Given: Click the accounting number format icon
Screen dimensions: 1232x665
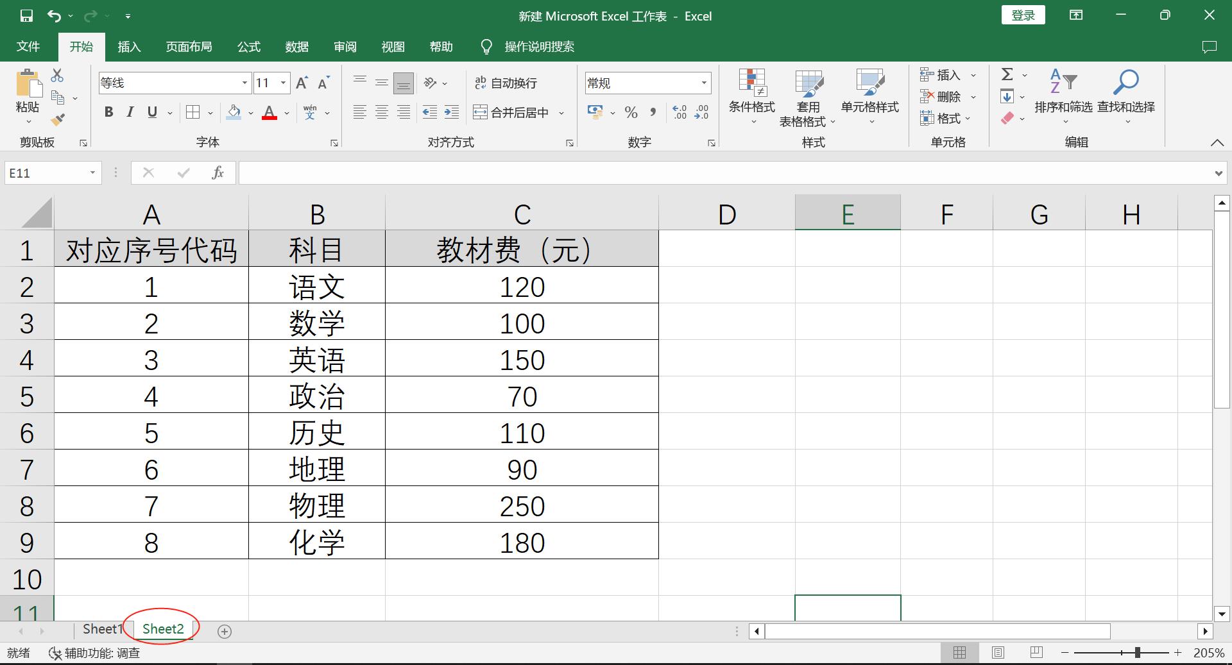Looking at the screenshot, I should pyautogui.click(x=595, y=112).
